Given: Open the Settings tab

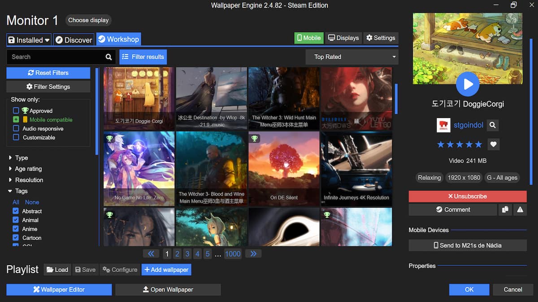Looking at the screenshot, I should 381,38.
